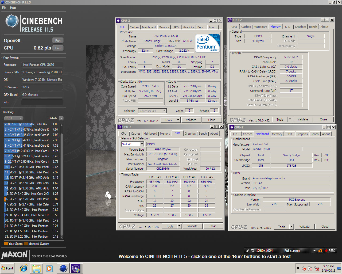Viewport: 342px width, 274px height.
Task: Click Close in the Mainboard tab window
Action: (325, 227)
